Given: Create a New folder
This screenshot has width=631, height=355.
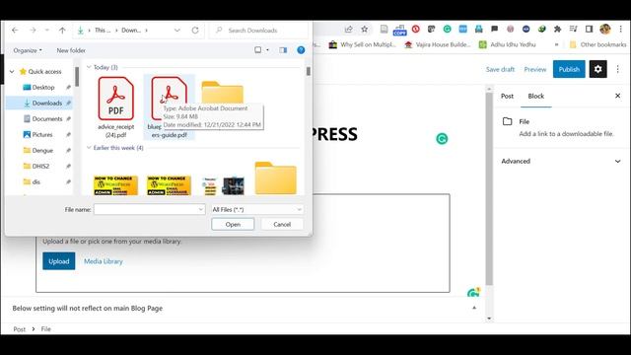Looking at the screenshot, I should (71, 50).
